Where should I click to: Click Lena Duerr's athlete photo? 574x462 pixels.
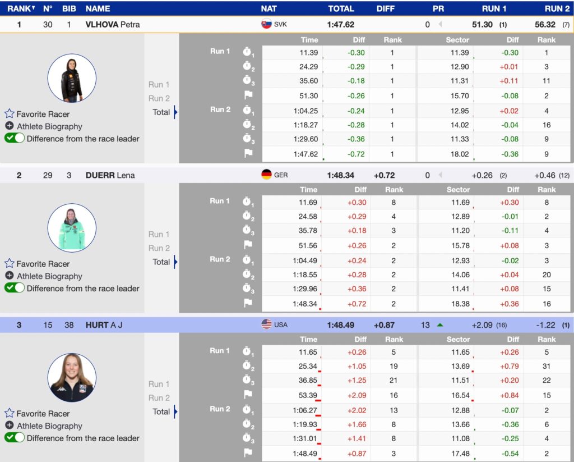(x=72, y=227)
